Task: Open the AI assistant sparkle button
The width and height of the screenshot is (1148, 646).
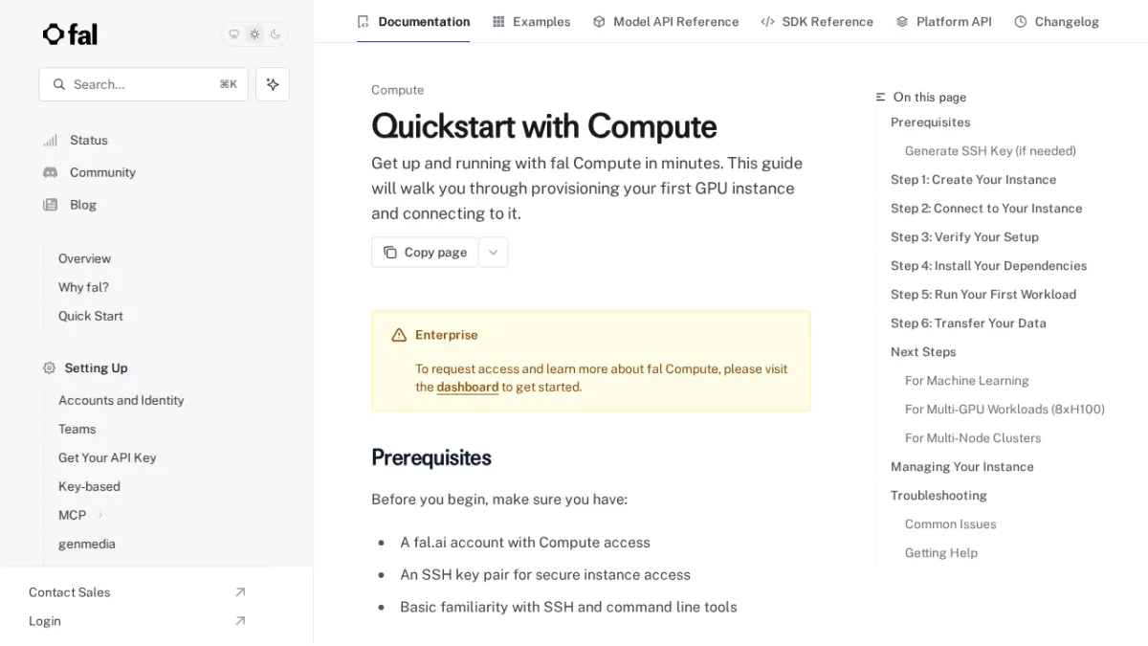Action: [273, 84]
